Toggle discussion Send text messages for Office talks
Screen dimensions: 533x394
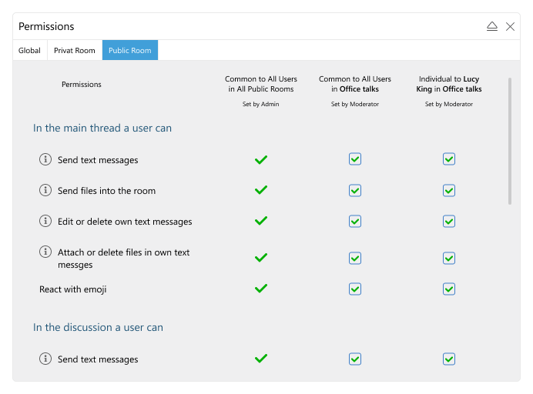355,359
